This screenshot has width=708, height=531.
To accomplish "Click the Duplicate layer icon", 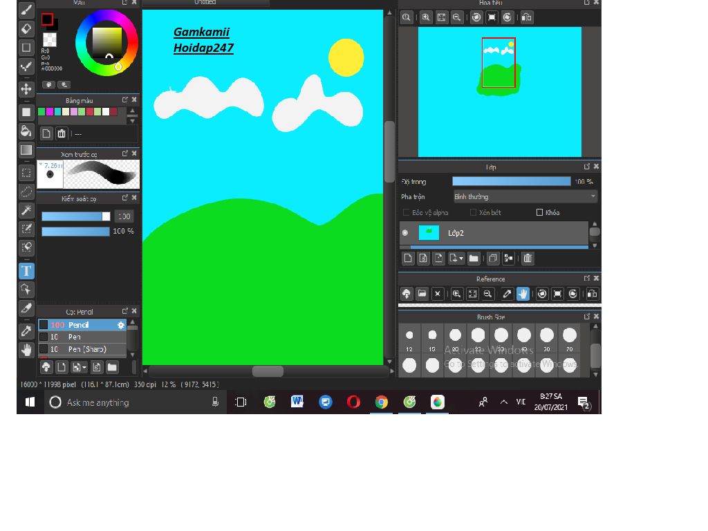I will [x=493, y=259].
